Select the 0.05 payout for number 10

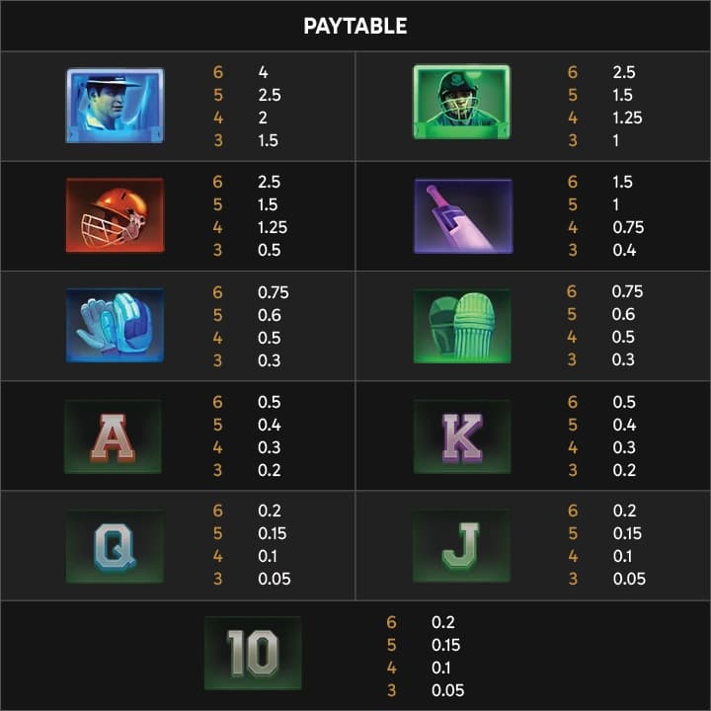(447, 690)
